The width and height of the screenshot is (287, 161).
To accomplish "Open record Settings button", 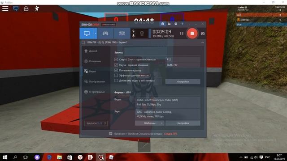I will click(x=183, y=81).
